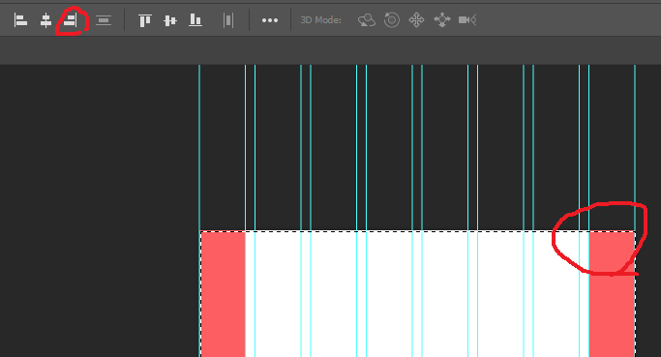Click Align right edges icon
Viewport: 661px width, 357px height.
pos(71,19)
